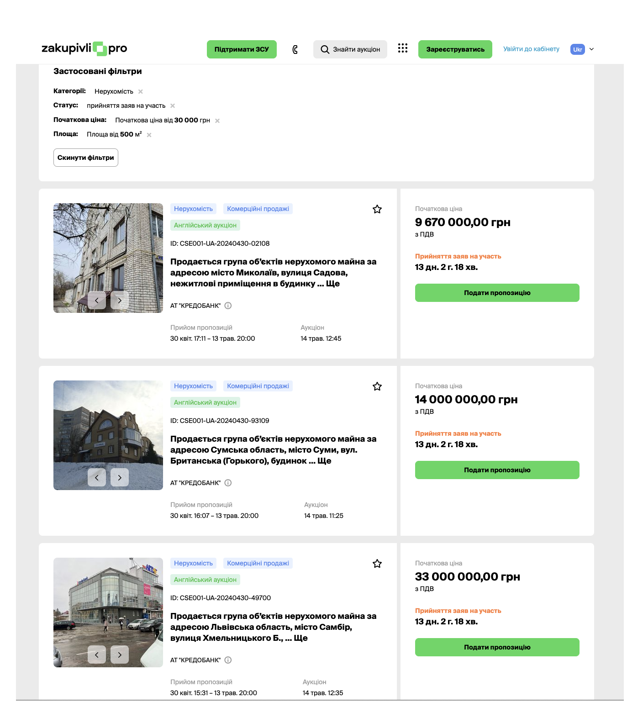The height and width of the screenshot is (718, 643).
Task: Show next photo of Самбір shopping center
Action: click(120, 655)
